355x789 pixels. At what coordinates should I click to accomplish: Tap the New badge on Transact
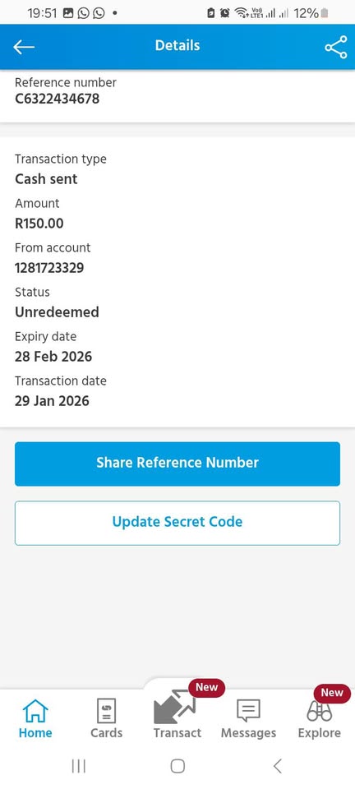tap(206, 687)
